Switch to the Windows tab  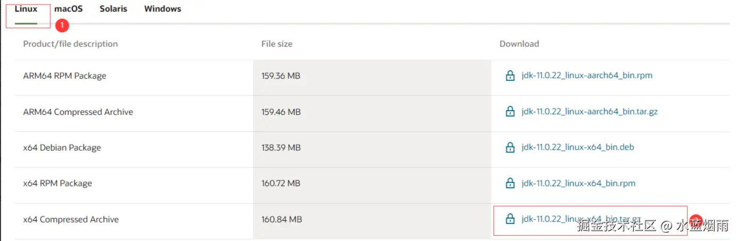click(163, 9)
